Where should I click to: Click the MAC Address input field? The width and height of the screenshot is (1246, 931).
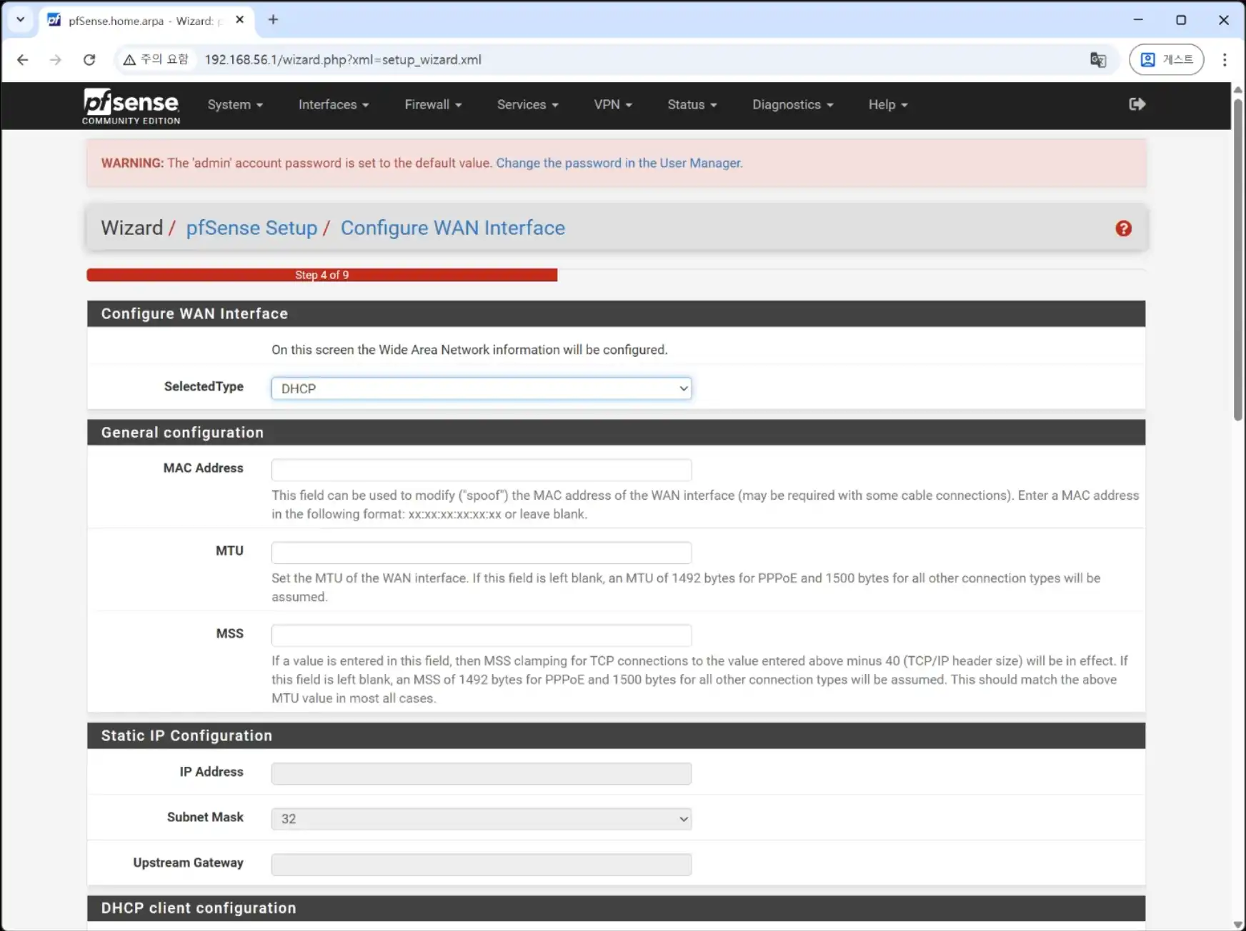pos(481,470)
